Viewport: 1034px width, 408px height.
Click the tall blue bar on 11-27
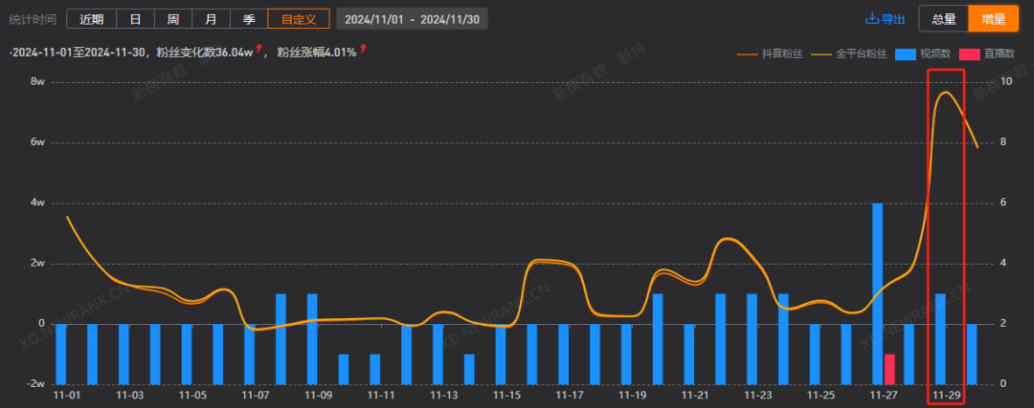[x=877, y=293]
